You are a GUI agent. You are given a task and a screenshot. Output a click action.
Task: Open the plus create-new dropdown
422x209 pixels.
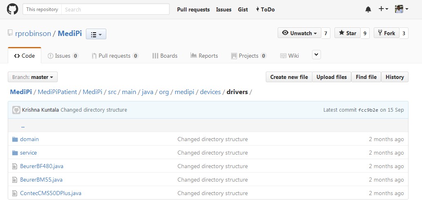pyautogui.click(x=383, y=9)
